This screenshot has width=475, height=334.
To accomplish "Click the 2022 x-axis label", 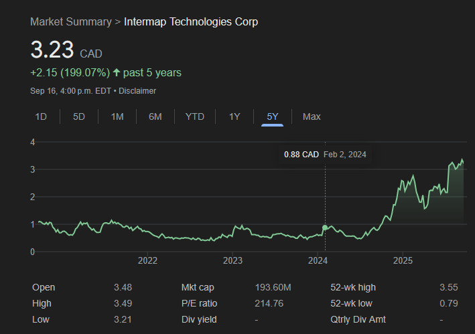I will point(147,260).
